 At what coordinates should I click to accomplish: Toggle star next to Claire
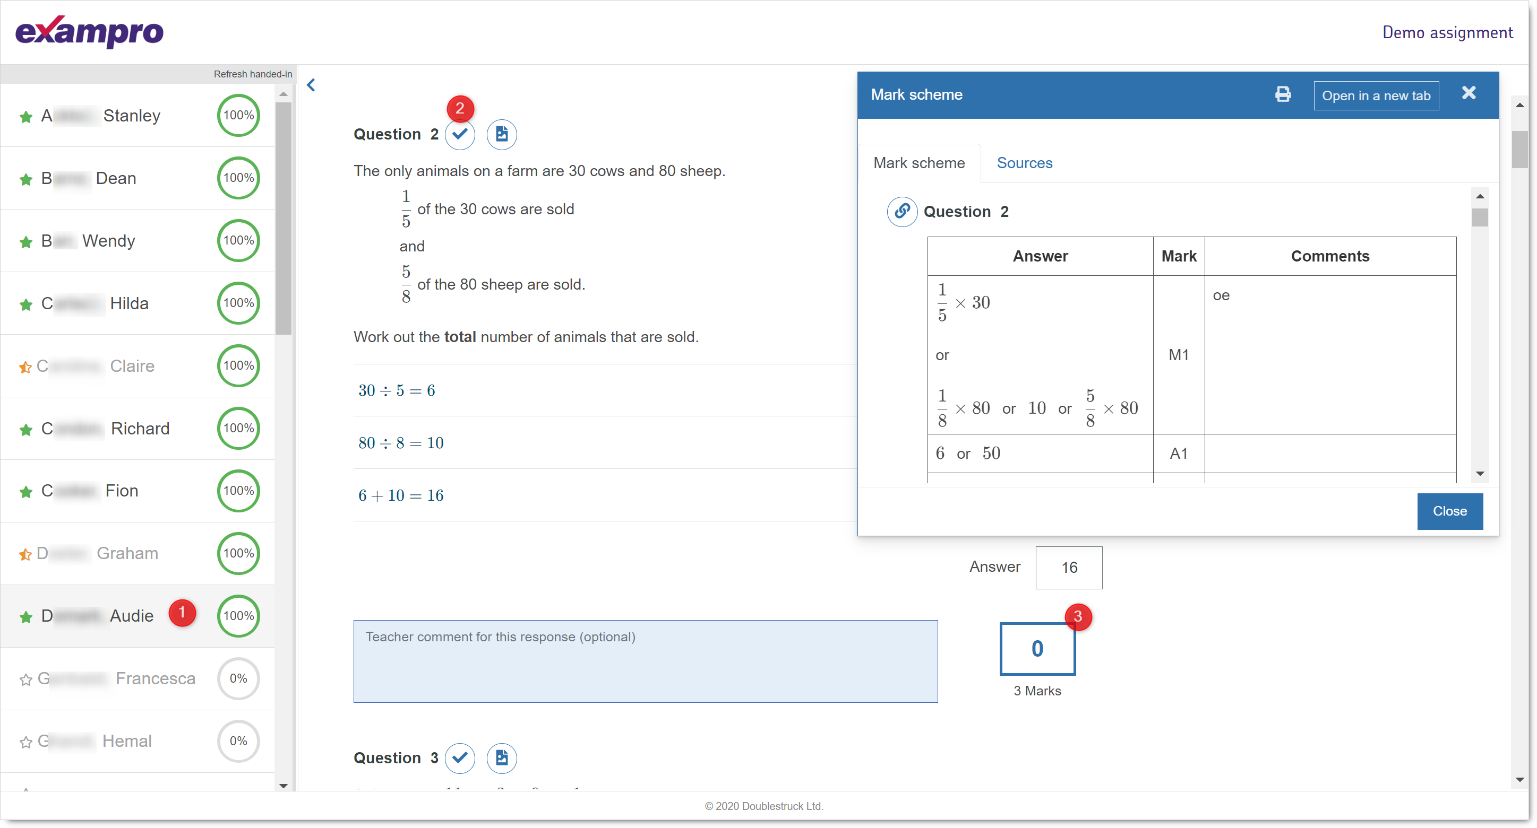point(25,367)
